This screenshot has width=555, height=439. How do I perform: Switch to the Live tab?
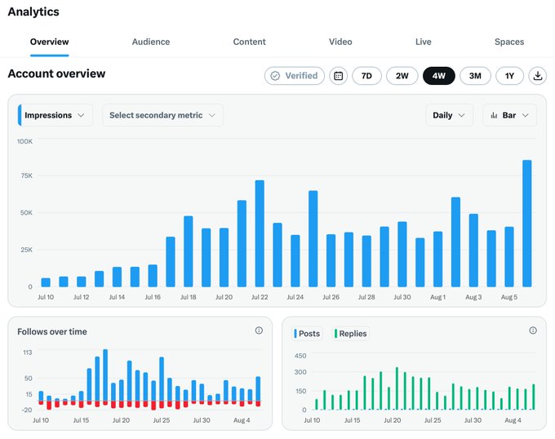click(x=424, y=42)
